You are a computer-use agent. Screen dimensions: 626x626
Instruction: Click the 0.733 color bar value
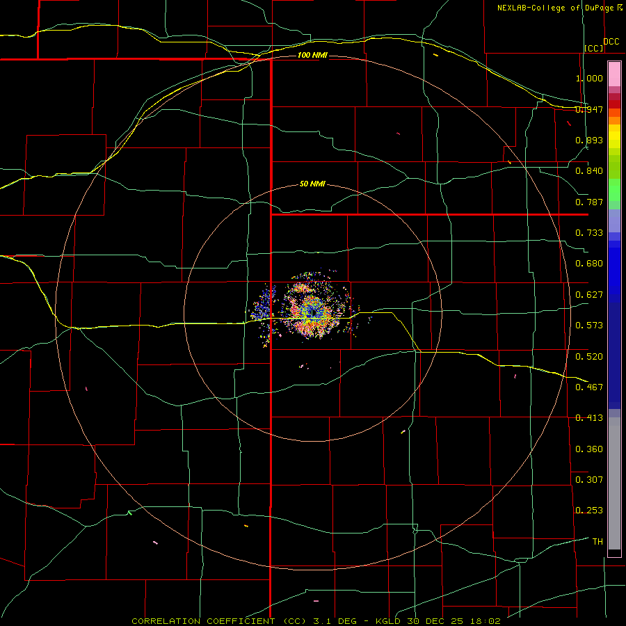point(589,233)
